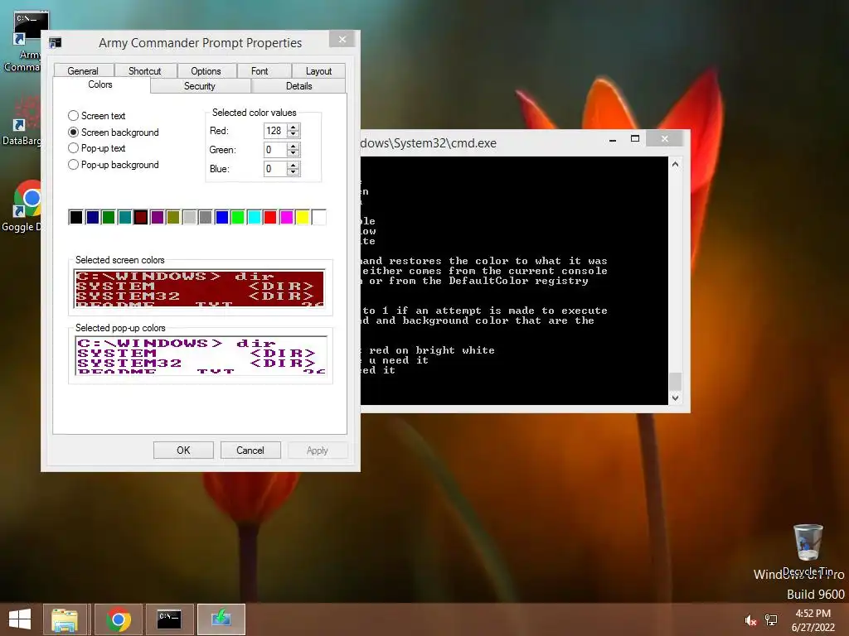This screenshot has height=636, width=849.
Task: Decrease the Blue value with down arrow
Action: pyautogui.click(x=294, y=172)
